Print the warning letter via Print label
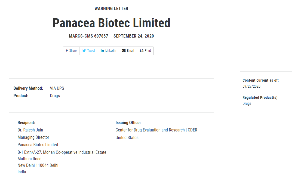Screen dimensions: 292x175 pyautogui.click(x=148, y=51)
